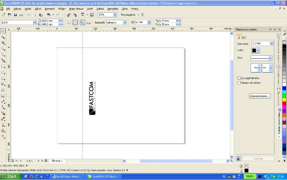The image size is (287, 180).
Task: Select the Table tool in the toolbox
Action: 3,96
